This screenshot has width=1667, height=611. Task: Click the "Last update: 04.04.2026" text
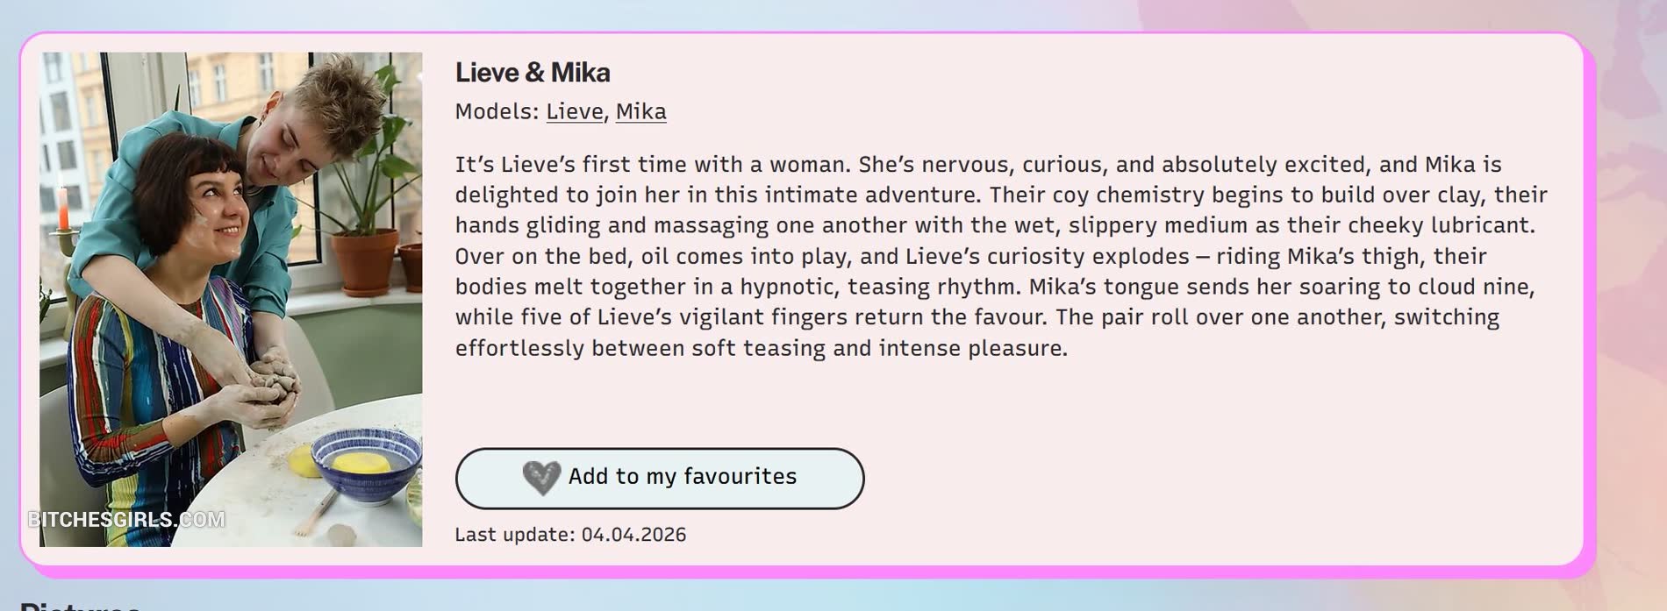tap(570, 535)
